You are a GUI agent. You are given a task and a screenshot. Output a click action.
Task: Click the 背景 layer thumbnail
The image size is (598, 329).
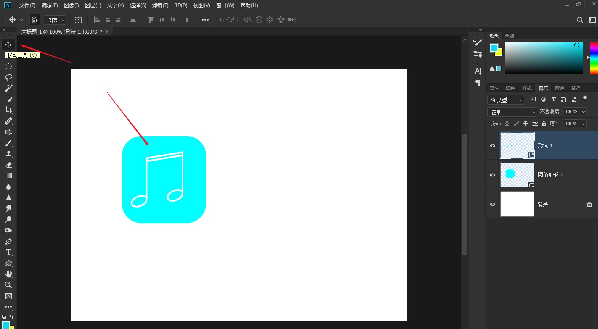click(x=517, y=204)
